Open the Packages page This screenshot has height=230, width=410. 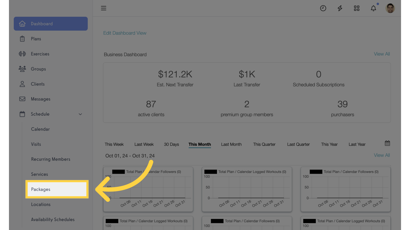(x=57, y=189)
